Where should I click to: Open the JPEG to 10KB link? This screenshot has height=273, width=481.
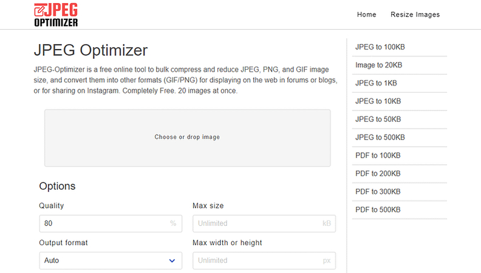[378, 101]
